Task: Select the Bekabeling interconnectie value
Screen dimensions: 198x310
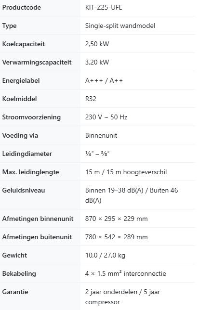Action: (125, 273)
